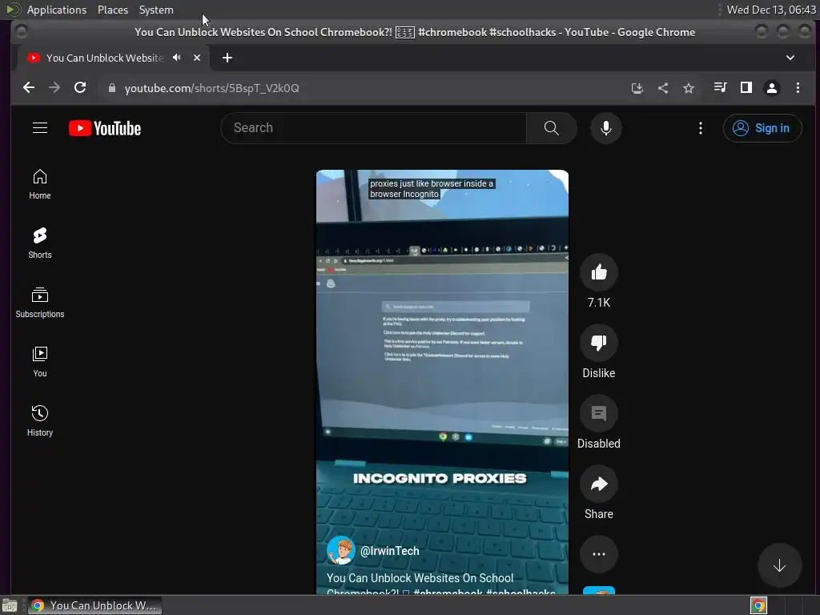This screenshot has height=615, width=820.
Task: Open Chrome three-dot menu
Action: (798, 88)
